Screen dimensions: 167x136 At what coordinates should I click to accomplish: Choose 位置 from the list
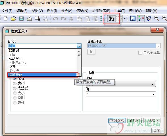click(x=42, y=66)
